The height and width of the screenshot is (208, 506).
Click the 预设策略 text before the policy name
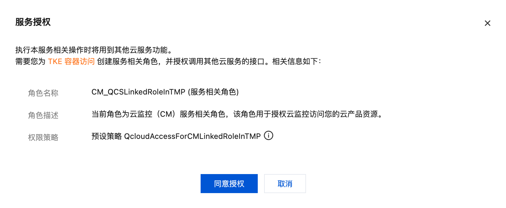107,136
